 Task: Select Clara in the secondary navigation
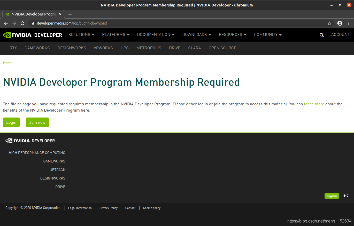[x=195, y=48]
